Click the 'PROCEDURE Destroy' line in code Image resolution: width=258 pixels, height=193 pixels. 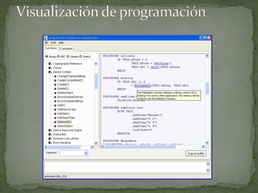click(118, 78)
